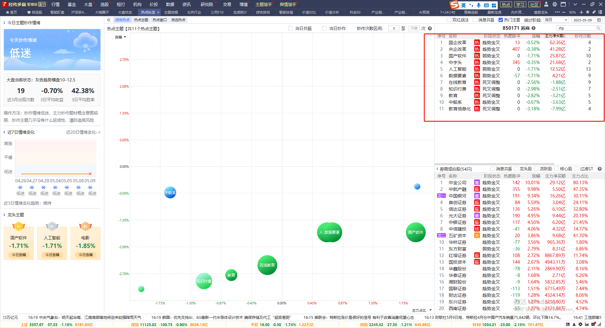Image resolution: width=605 pixels, height=328 pixels.
Task: Click the 炒作次数 minimum value field
Action: (x=394, y=28)
